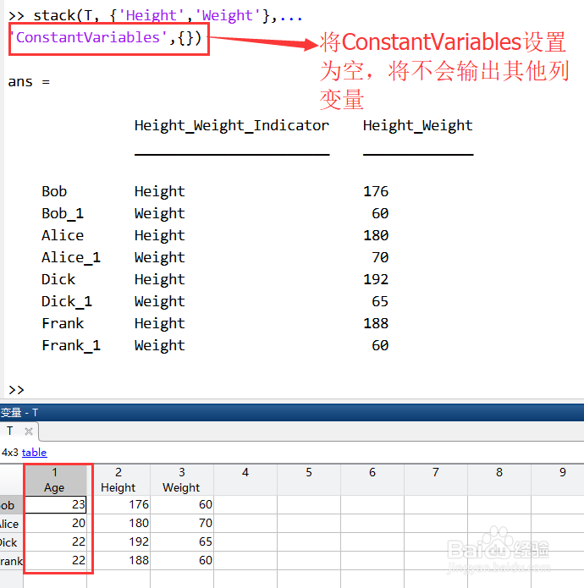Screen dimensions: 584x588
Task: Click 'ConstantVariables' text in command
Action: (x=89, y=37)
